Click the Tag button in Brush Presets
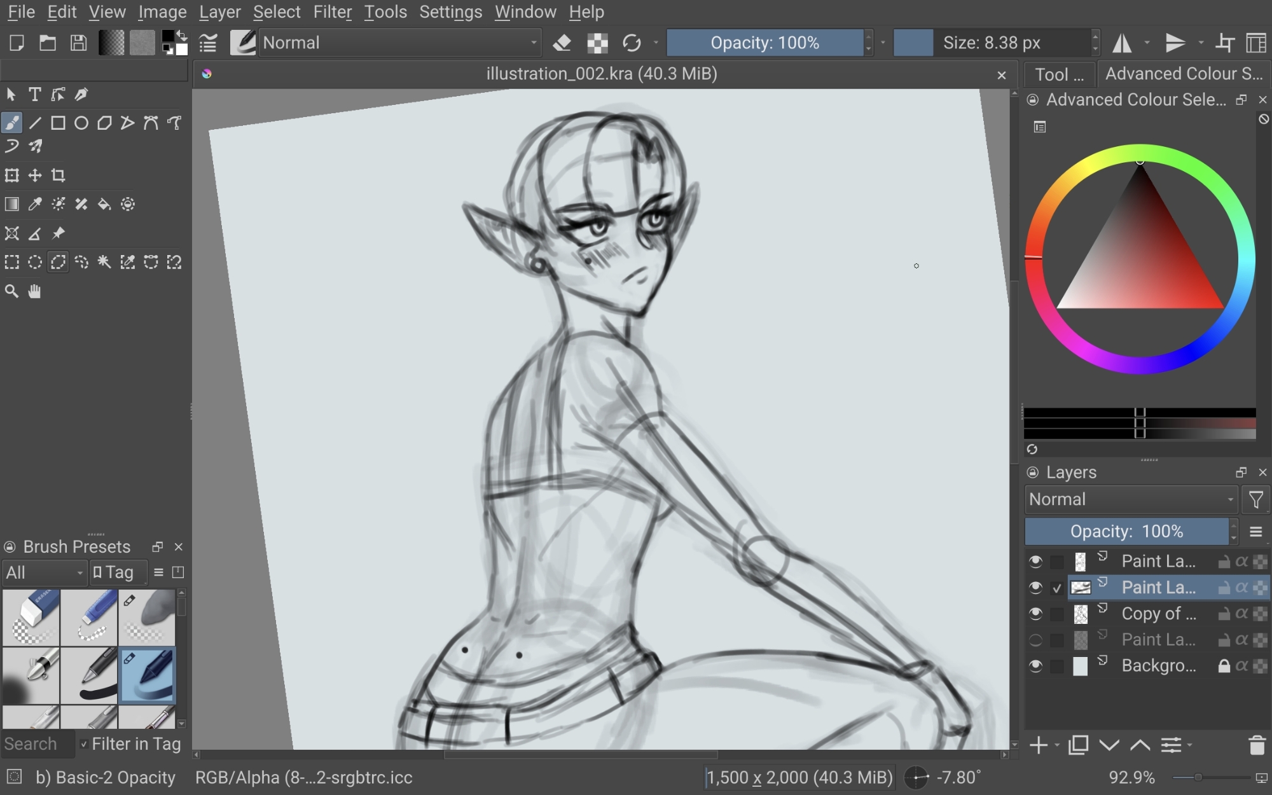 tap(118, 572)
